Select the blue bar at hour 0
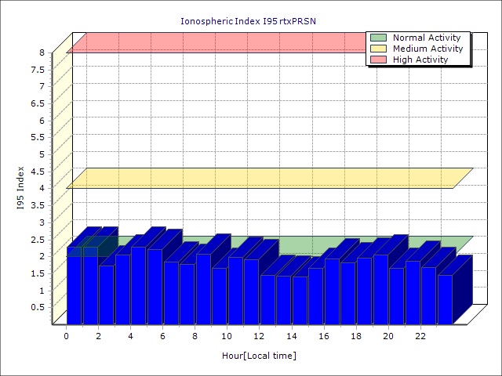Viewport: 502px width, 376px height. tap(74, 285)
